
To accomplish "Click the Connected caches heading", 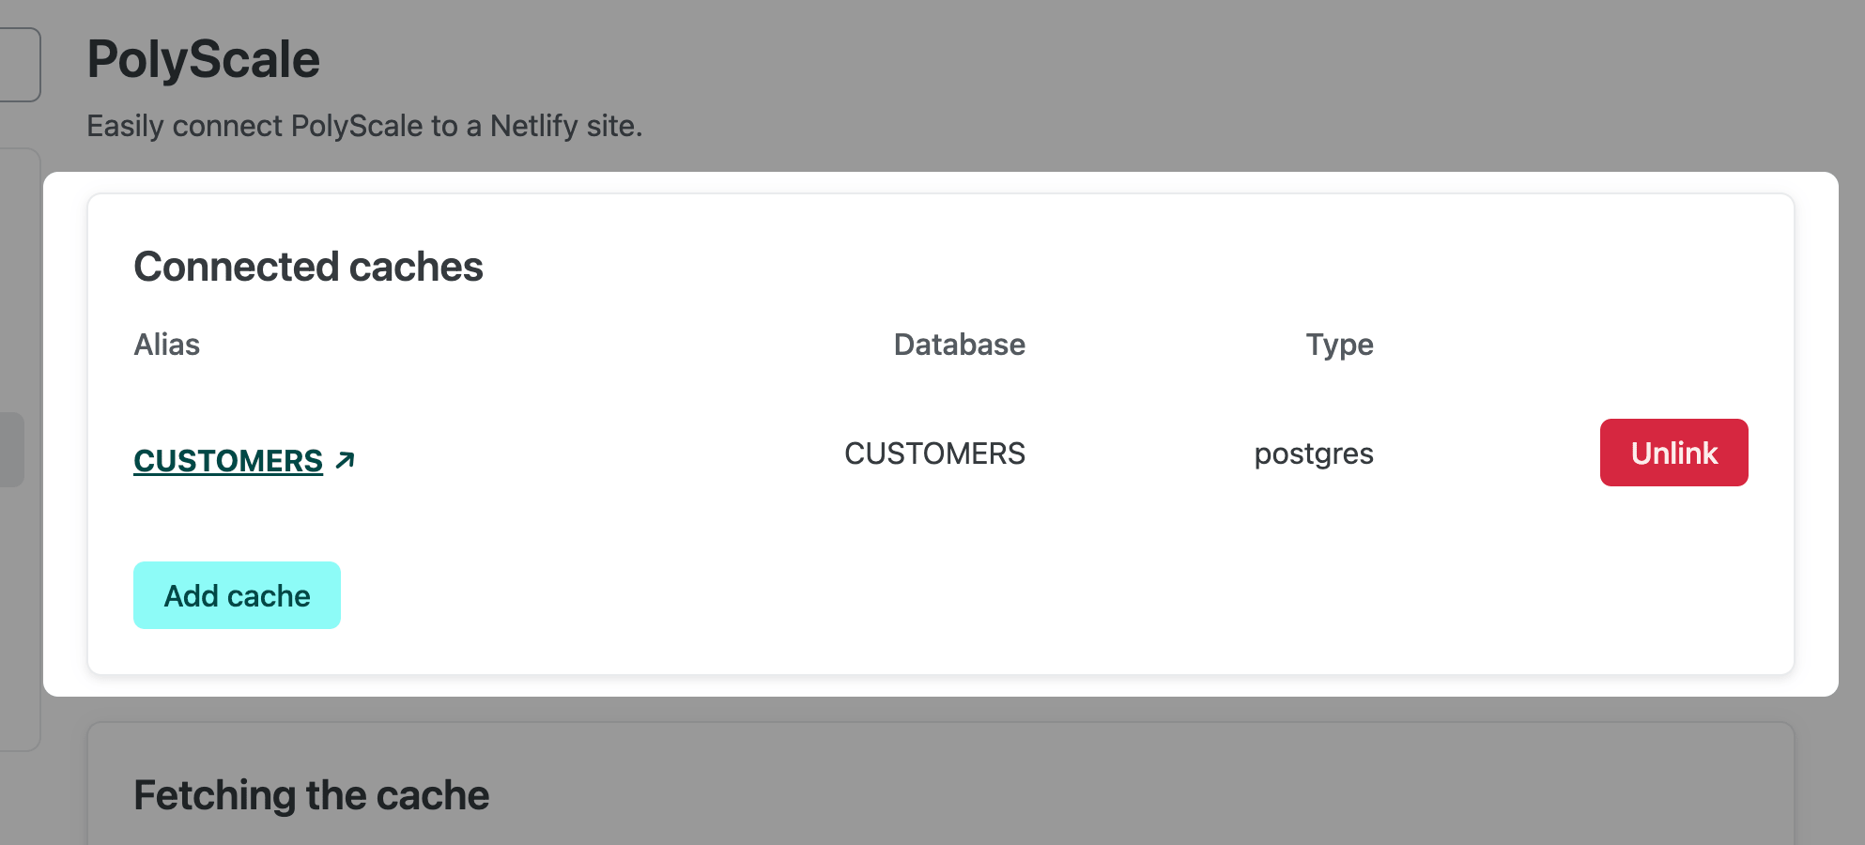I will 308,267.
